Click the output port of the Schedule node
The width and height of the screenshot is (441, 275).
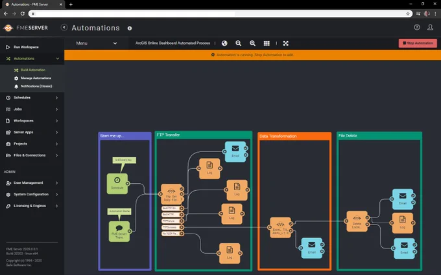[128, 184]
